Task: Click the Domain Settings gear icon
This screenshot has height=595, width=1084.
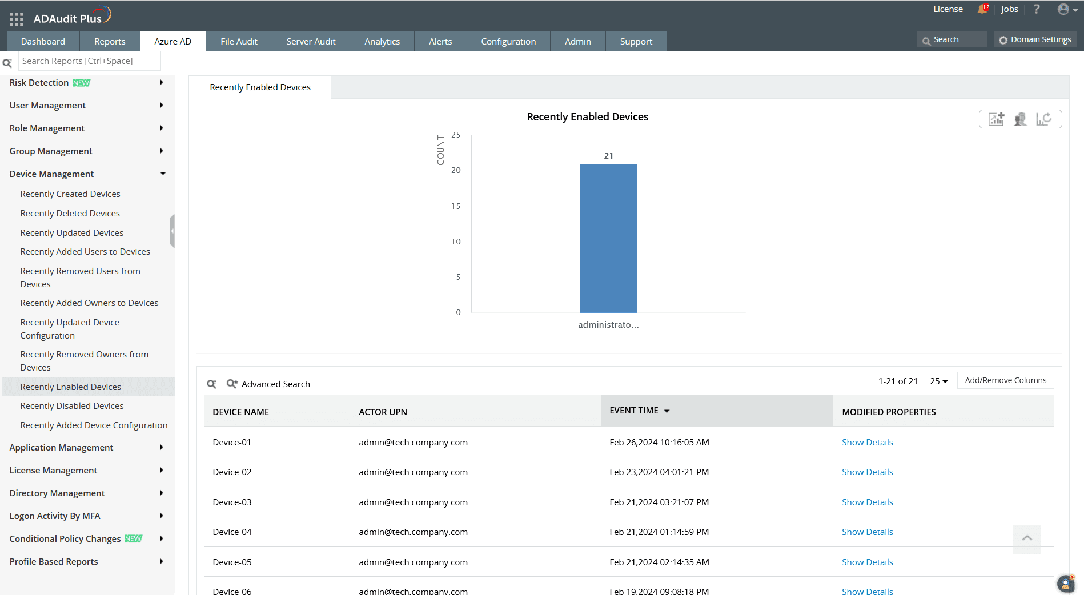Action: (1003, 40)
